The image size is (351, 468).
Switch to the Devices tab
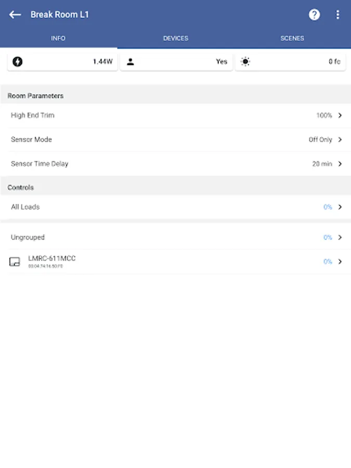(x=176, y=38)
